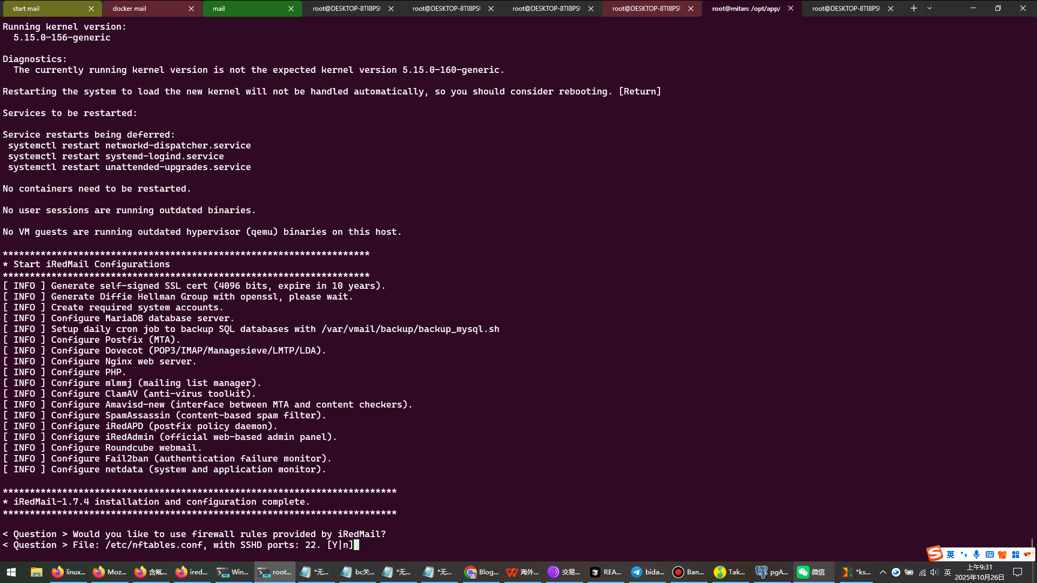Expand the new tab profile dropdown
Screen dimensions: 1037x583
point(930,8)
